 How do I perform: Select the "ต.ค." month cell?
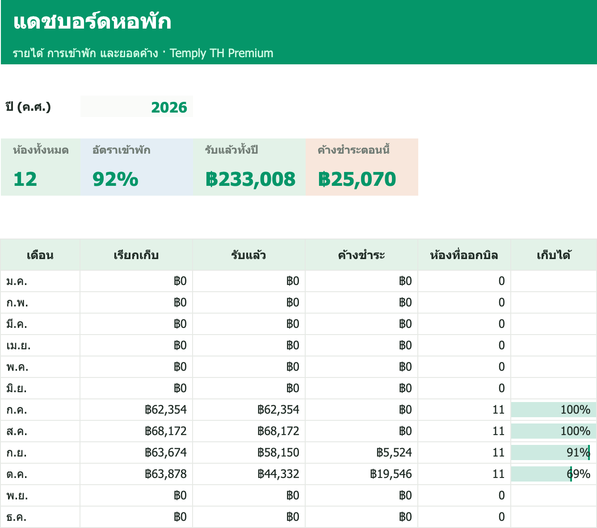(40, 474)
